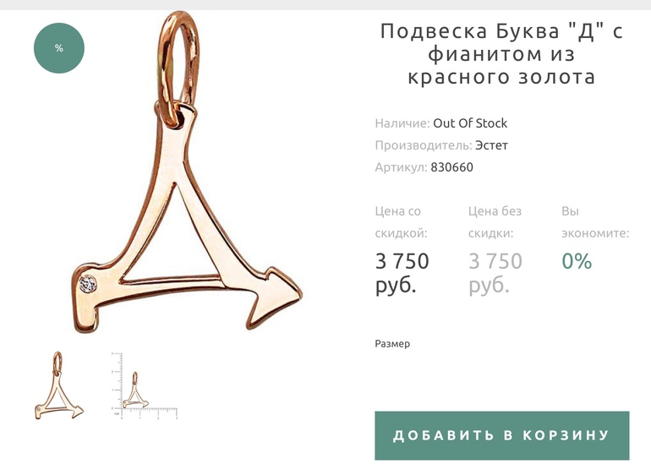651x464 pixels.
Task: Click the Наличие label
Action: pos(402,123)
